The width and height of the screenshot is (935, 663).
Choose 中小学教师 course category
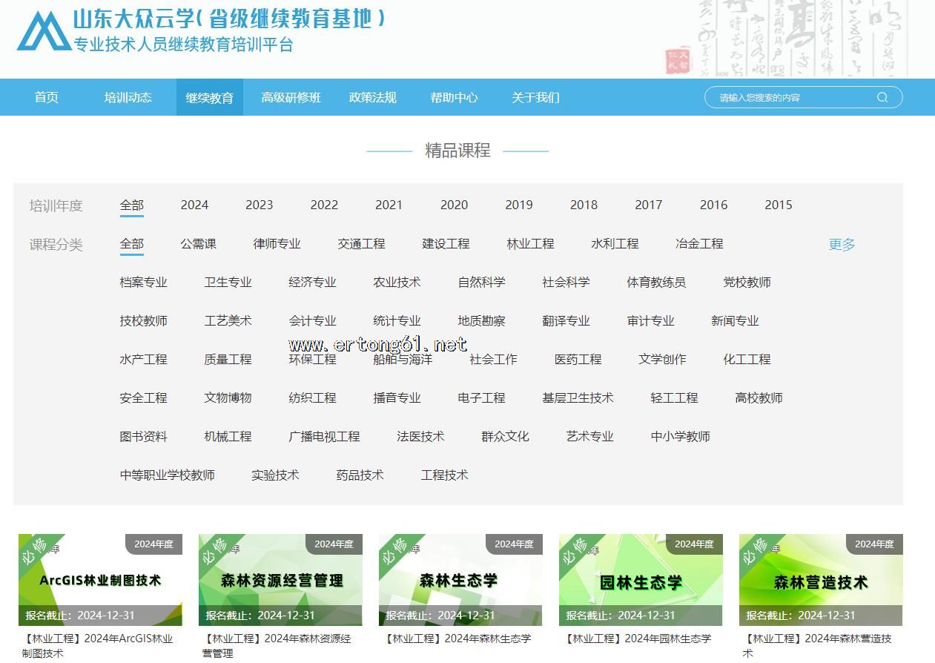pyautogui.click(x=680, y=436)
